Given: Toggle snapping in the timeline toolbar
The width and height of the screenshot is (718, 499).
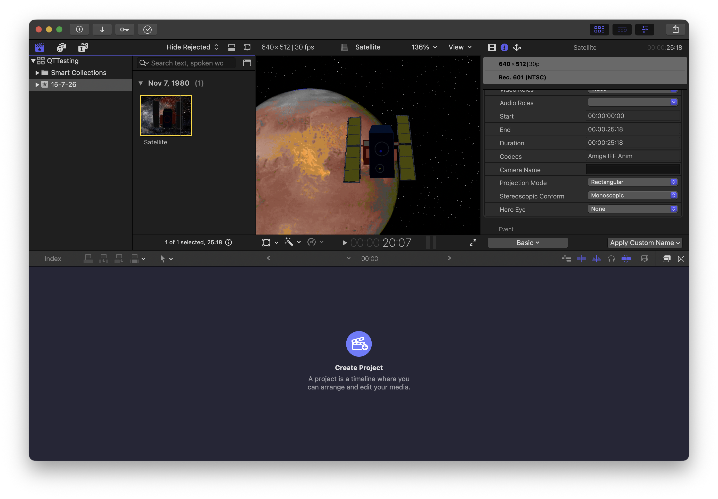Looking at the screenshot, I should coord(626,259).
